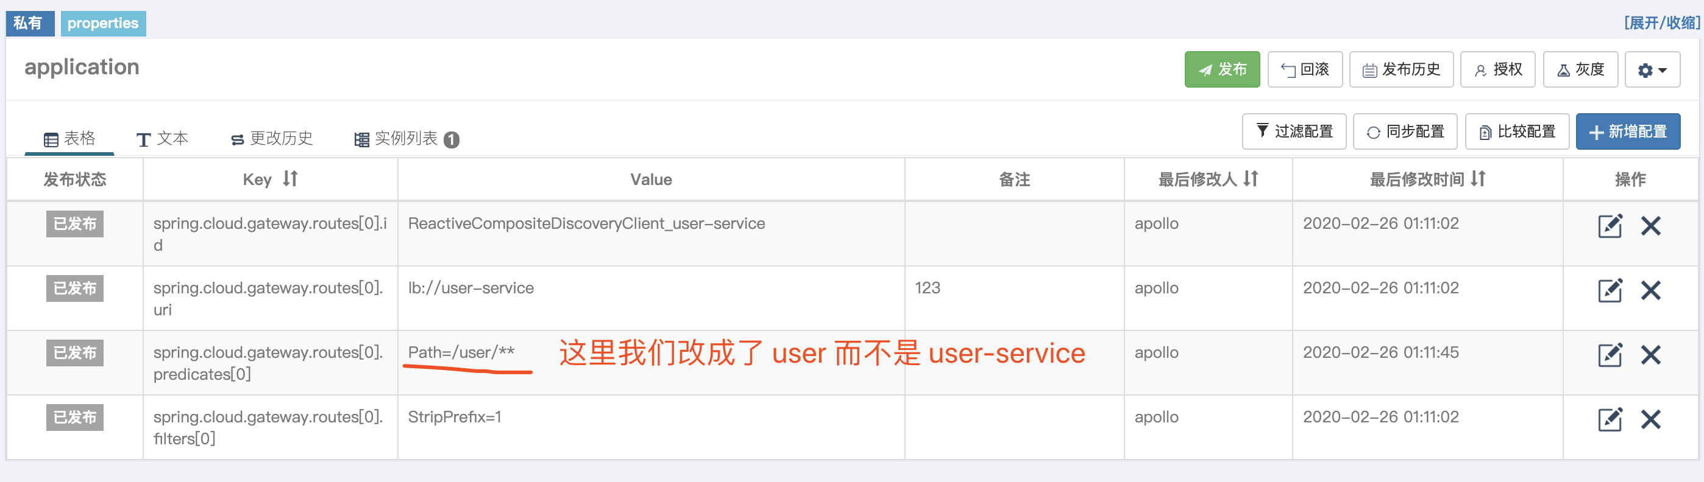Image resolution: width=1704 pixels, height=482 pixels.
Task: Sort the table by Key column
Action: pos(269,179)
